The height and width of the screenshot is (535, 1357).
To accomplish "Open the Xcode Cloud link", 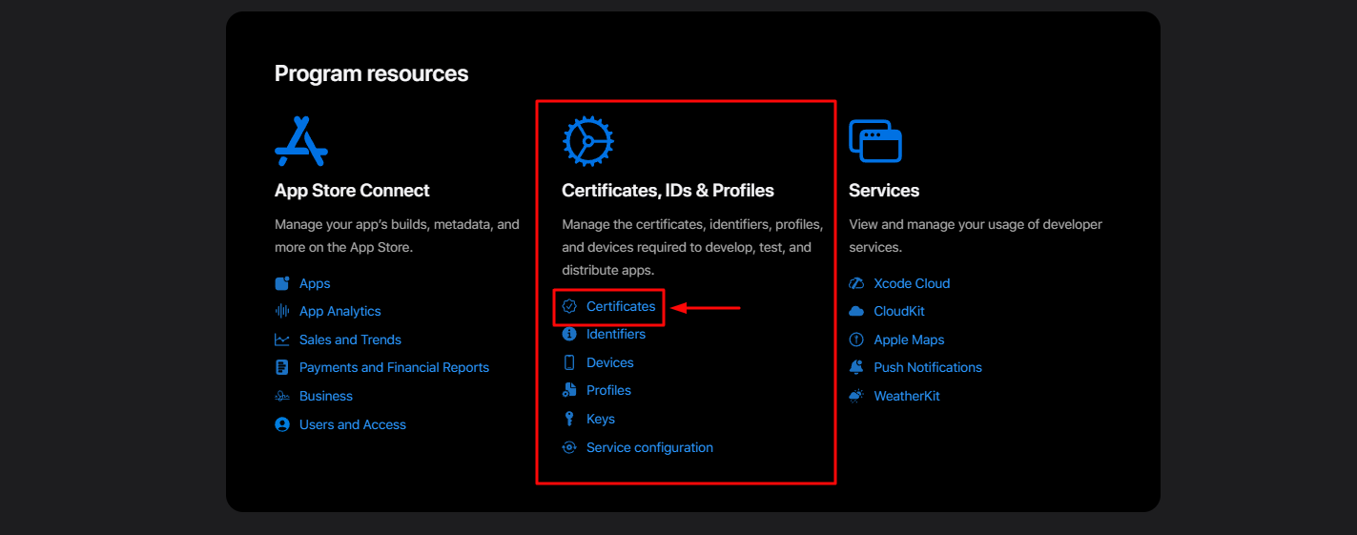I will (x=912, y=283).
